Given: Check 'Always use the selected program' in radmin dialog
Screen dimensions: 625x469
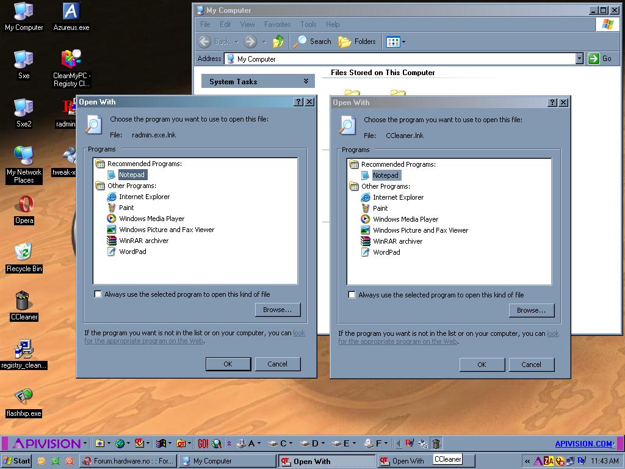Looking at the screenshot, I should tap(98, 294).
